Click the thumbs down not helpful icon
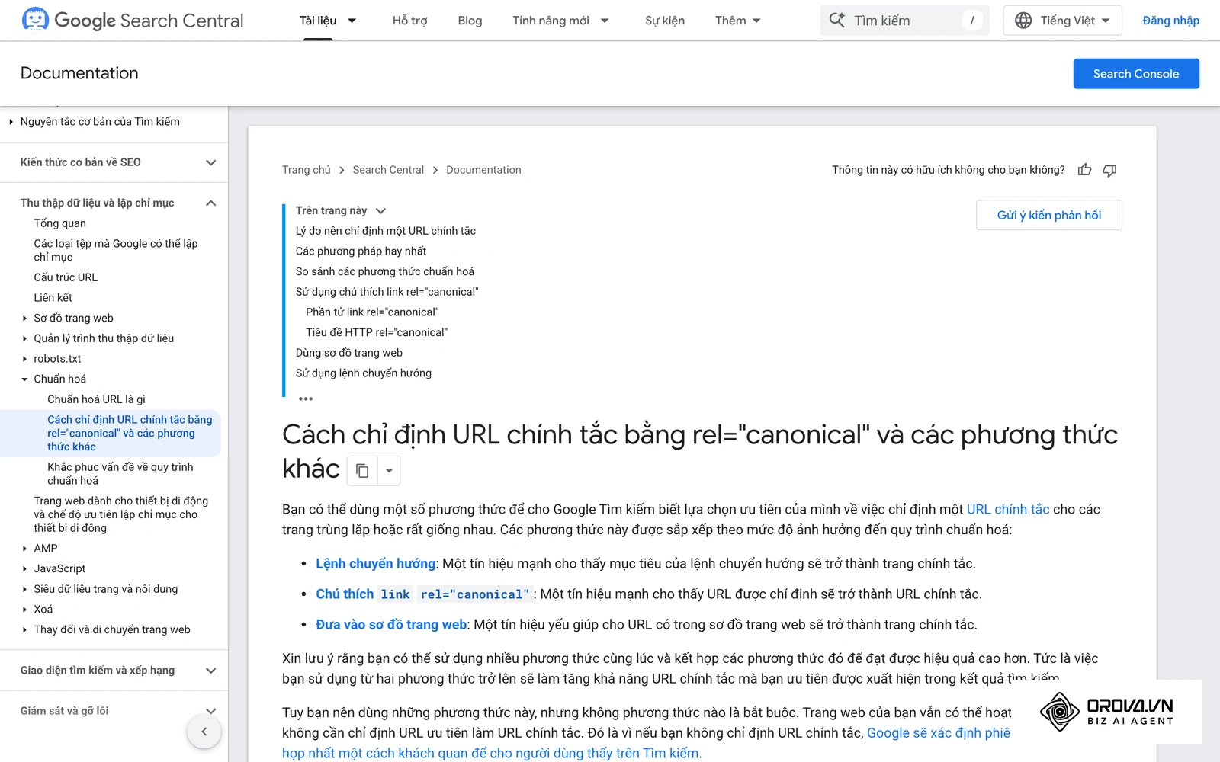 pos(1109,170)
